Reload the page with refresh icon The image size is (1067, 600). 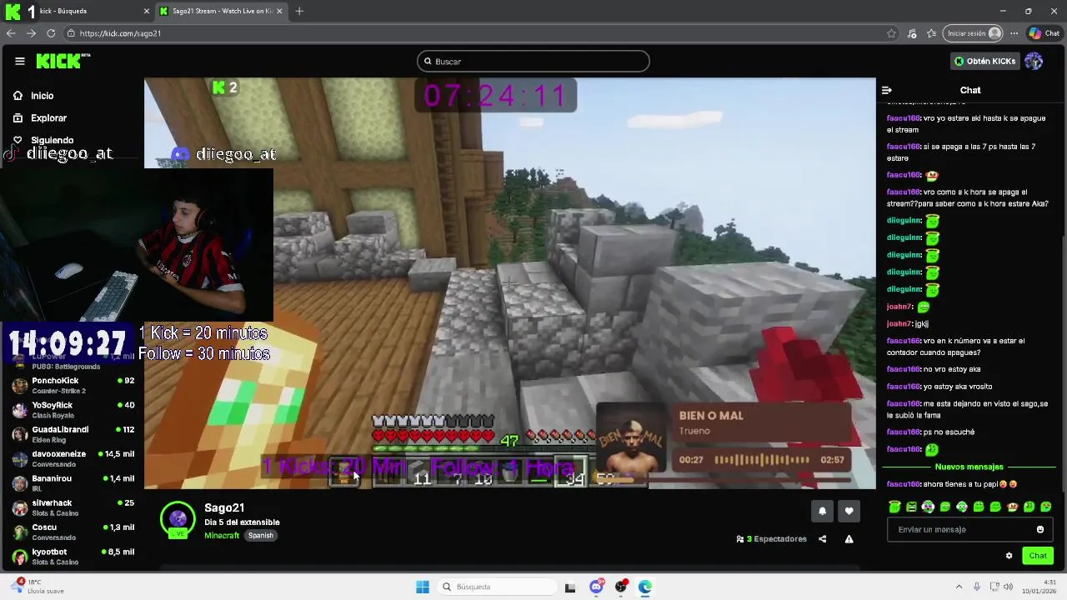[51, 33]
